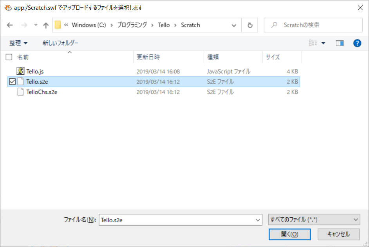369x247 pixels.
Task: Click the 4 KB size cell
Action: pos(292,72)
